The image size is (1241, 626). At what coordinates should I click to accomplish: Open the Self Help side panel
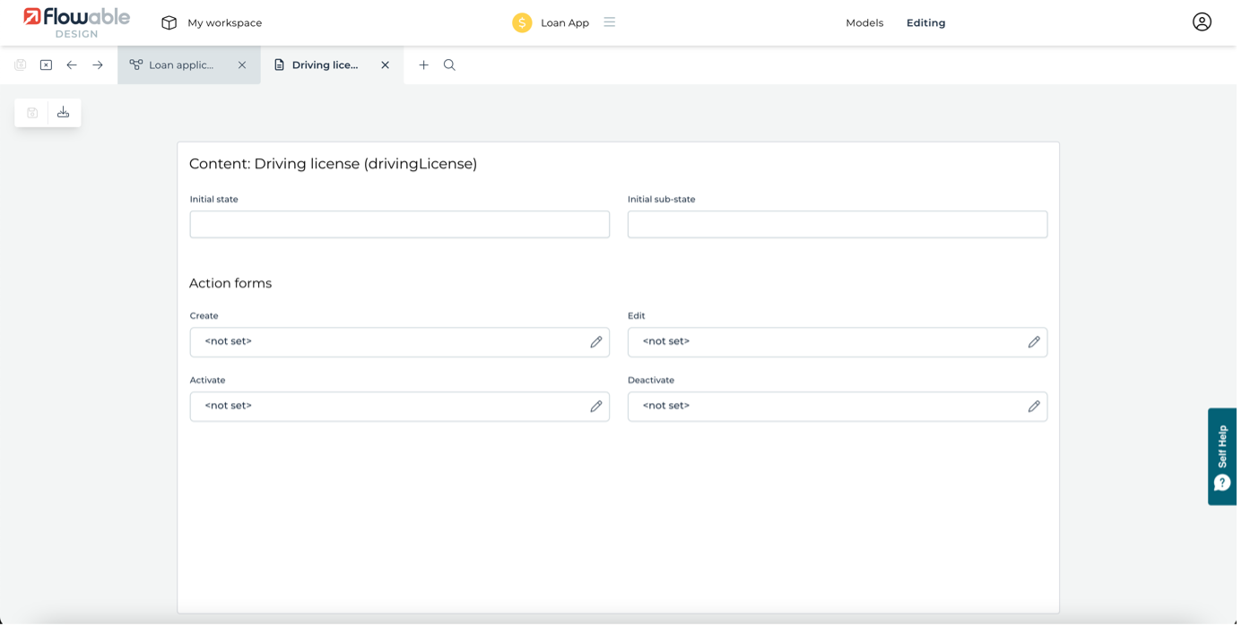point(1222,457)
